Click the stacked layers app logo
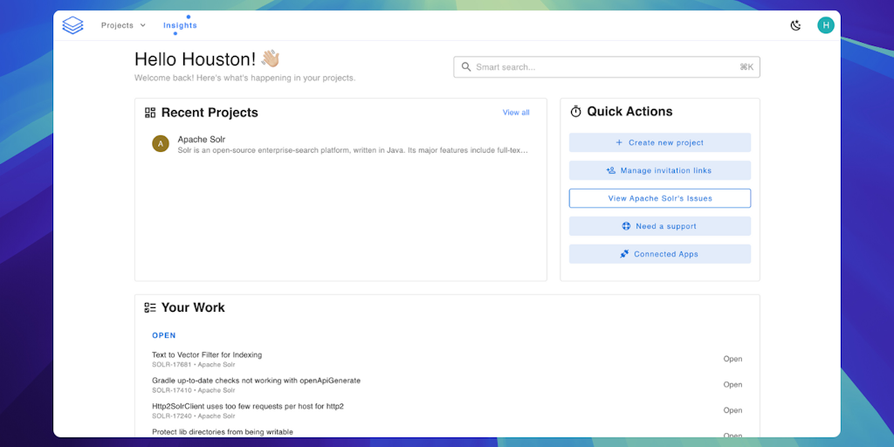894x447 pixels. pyautogui.click(x=73, y=25)
